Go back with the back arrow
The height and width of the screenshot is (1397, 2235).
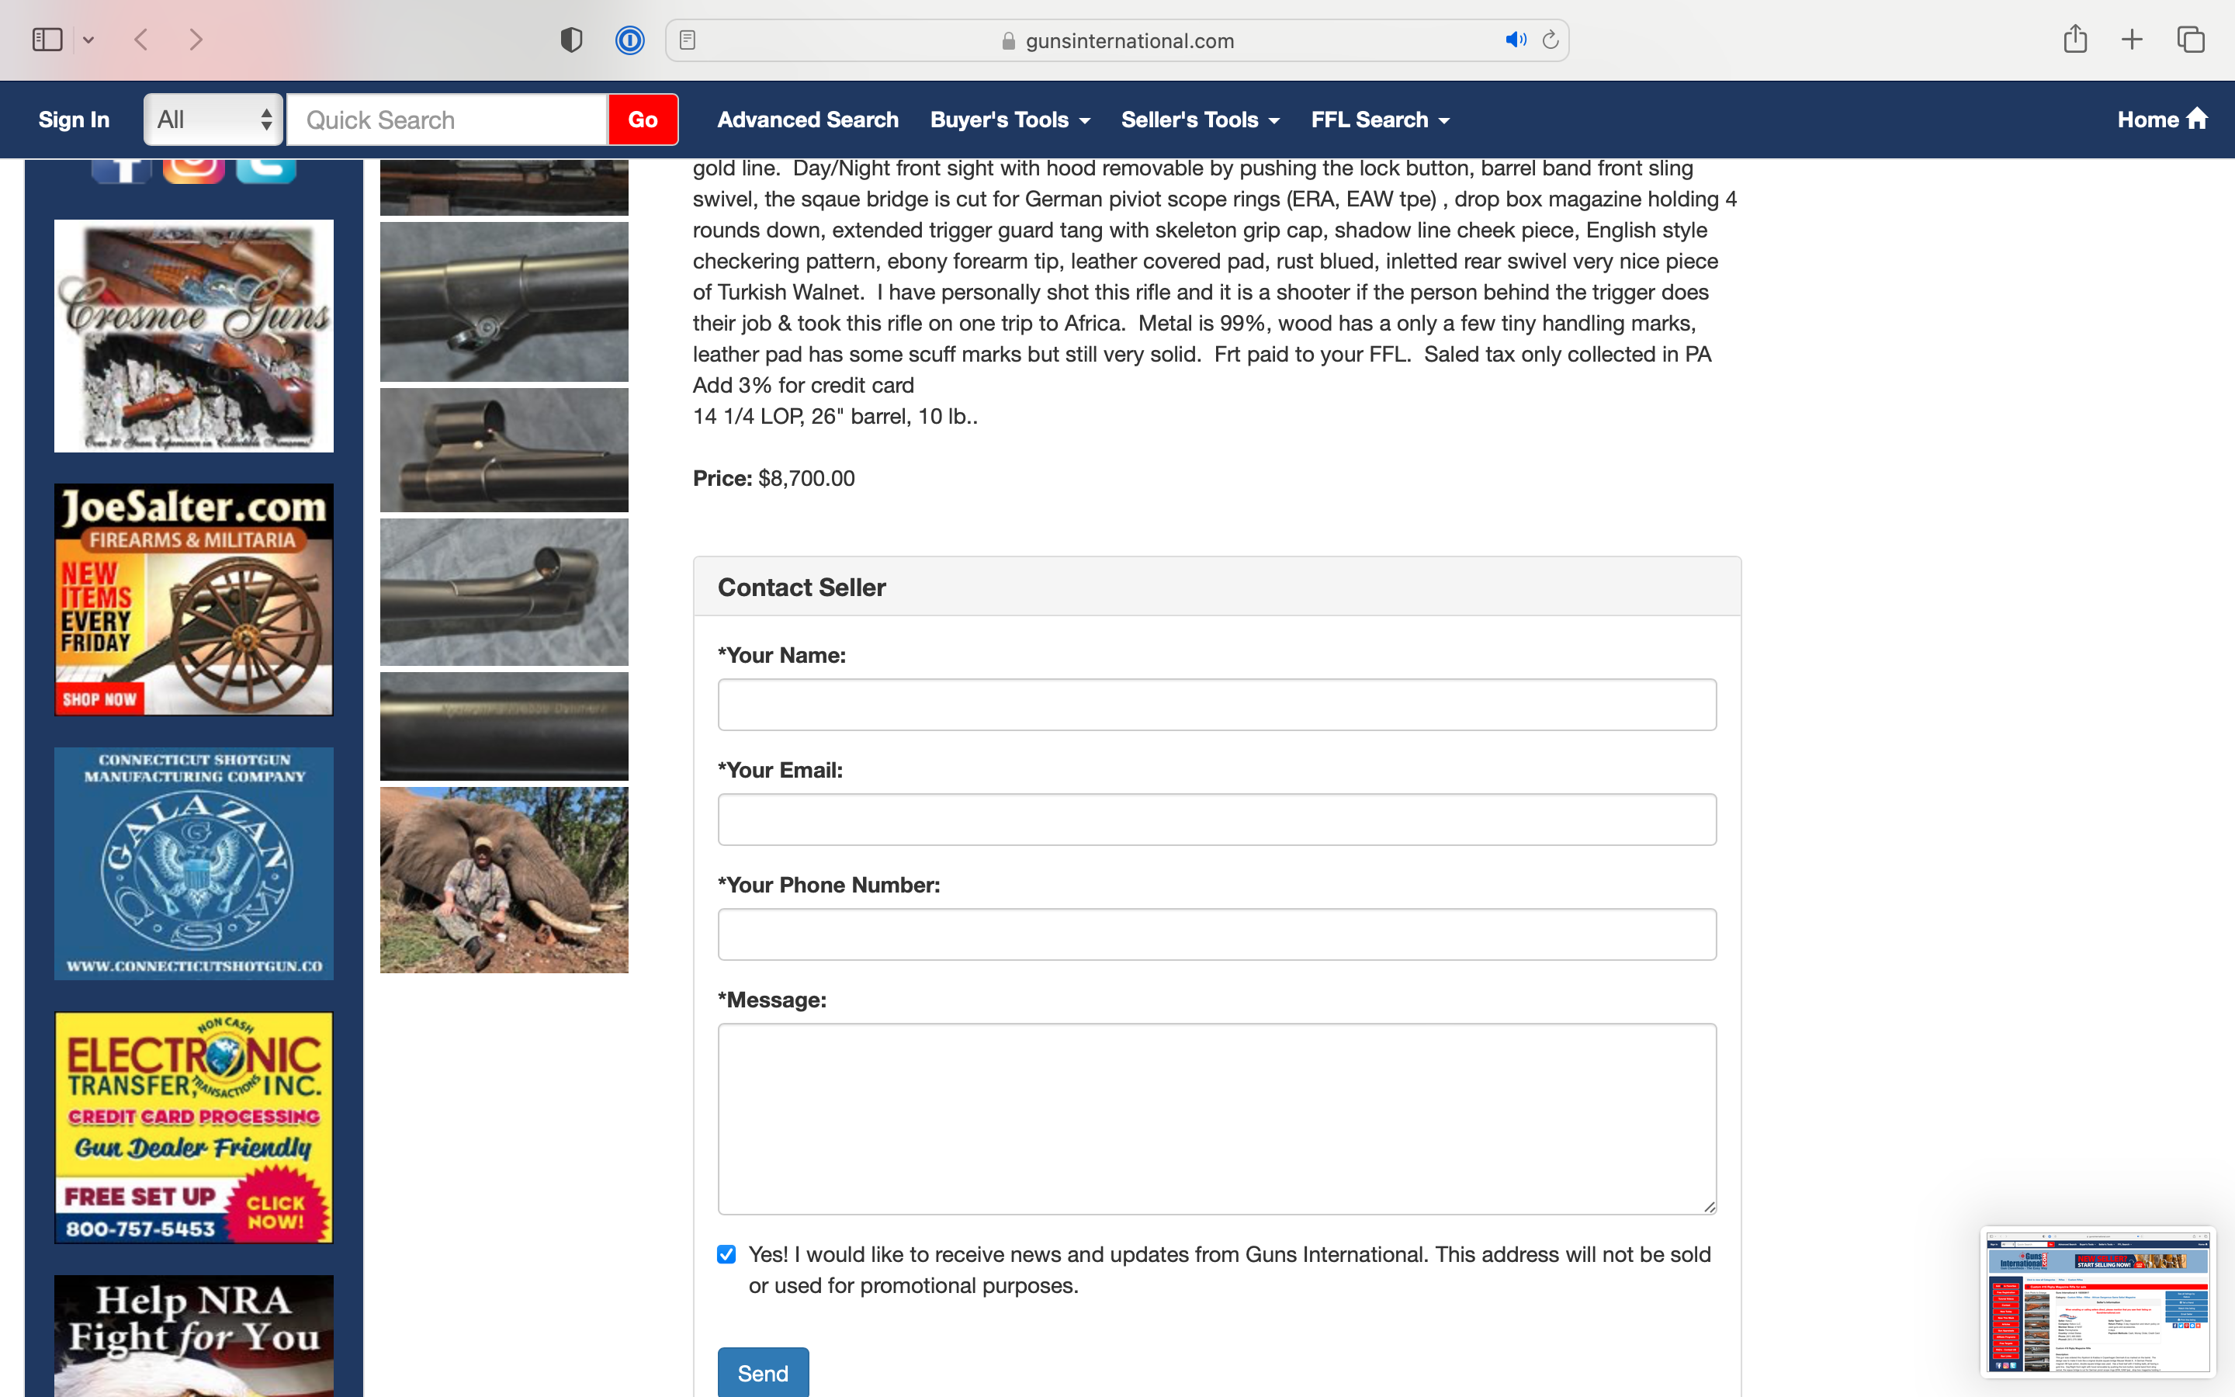coord(141,40)
